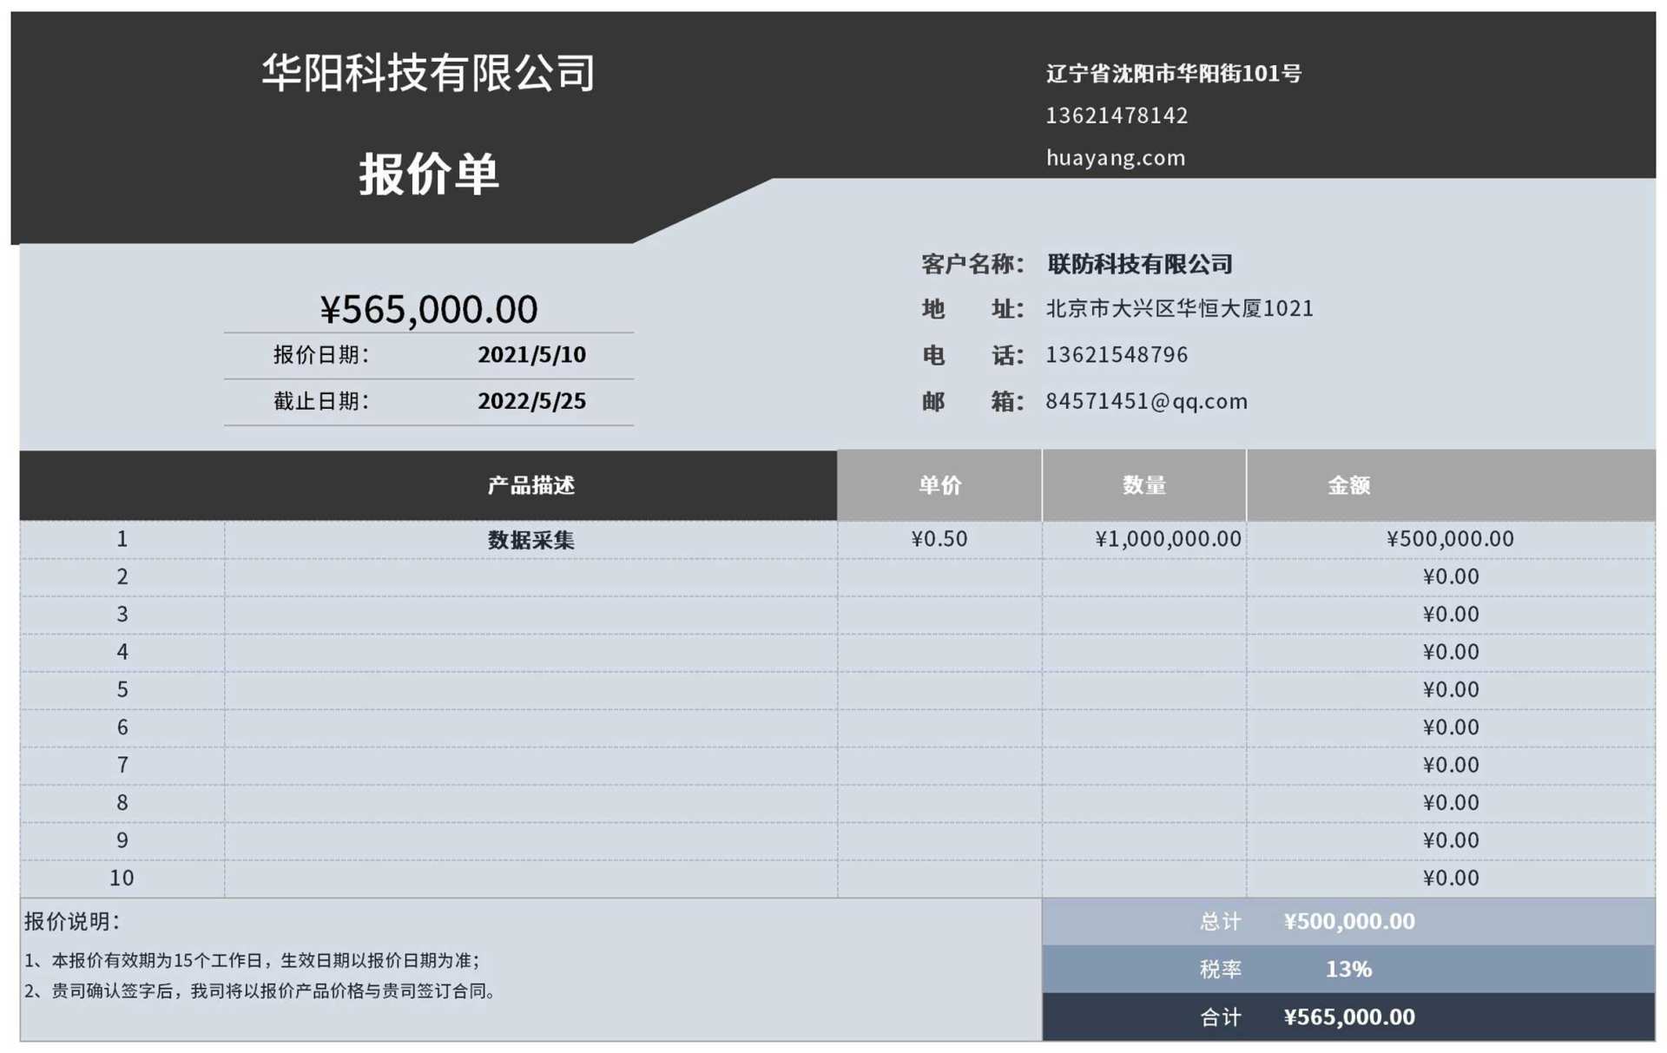The image size is (1667, 1053).
Task: Click the website huayang.com
Action: pyautogui.click(x=1116, y=158)
